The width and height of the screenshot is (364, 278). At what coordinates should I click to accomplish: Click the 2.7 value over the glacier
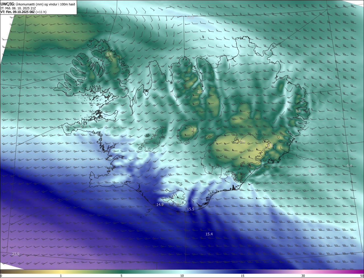194,130
